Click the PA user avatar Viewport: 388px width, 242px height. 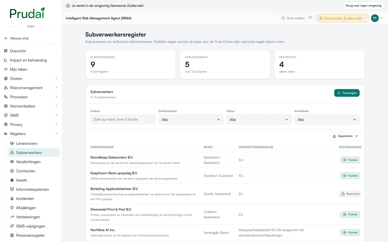375,18
